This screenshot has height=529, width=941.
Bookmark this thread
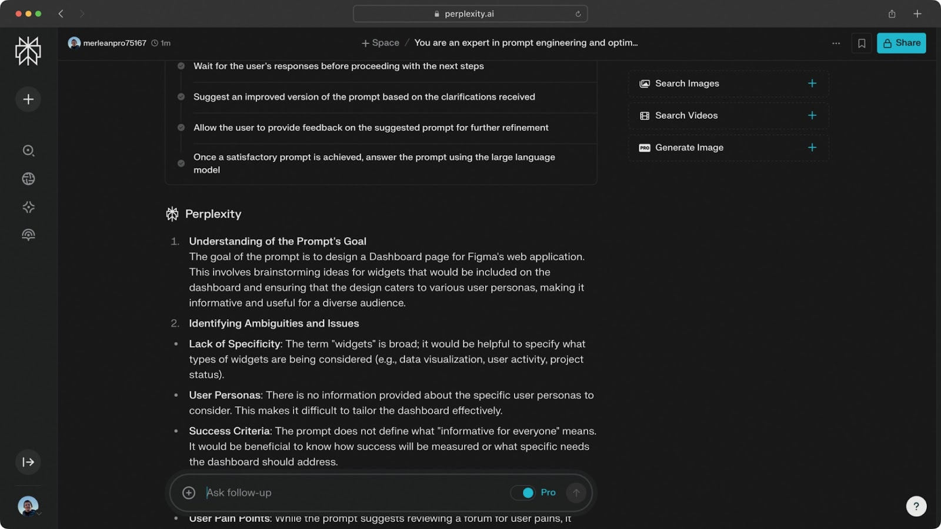pyautogui.click(x=862, y=43)
